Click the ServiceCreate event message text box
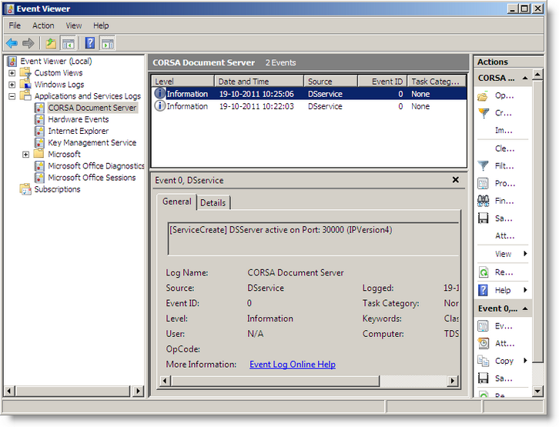Viewport: 559px width, 427px height. (313, 239)
